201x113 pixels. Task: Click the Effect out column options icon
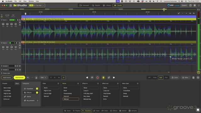118,83
